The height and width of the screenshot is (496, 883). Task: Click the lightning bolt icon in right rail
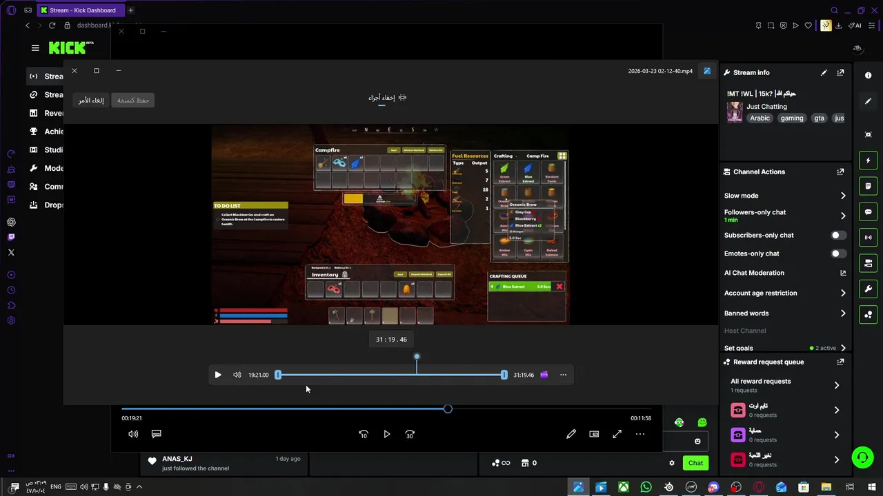point(869,161)
